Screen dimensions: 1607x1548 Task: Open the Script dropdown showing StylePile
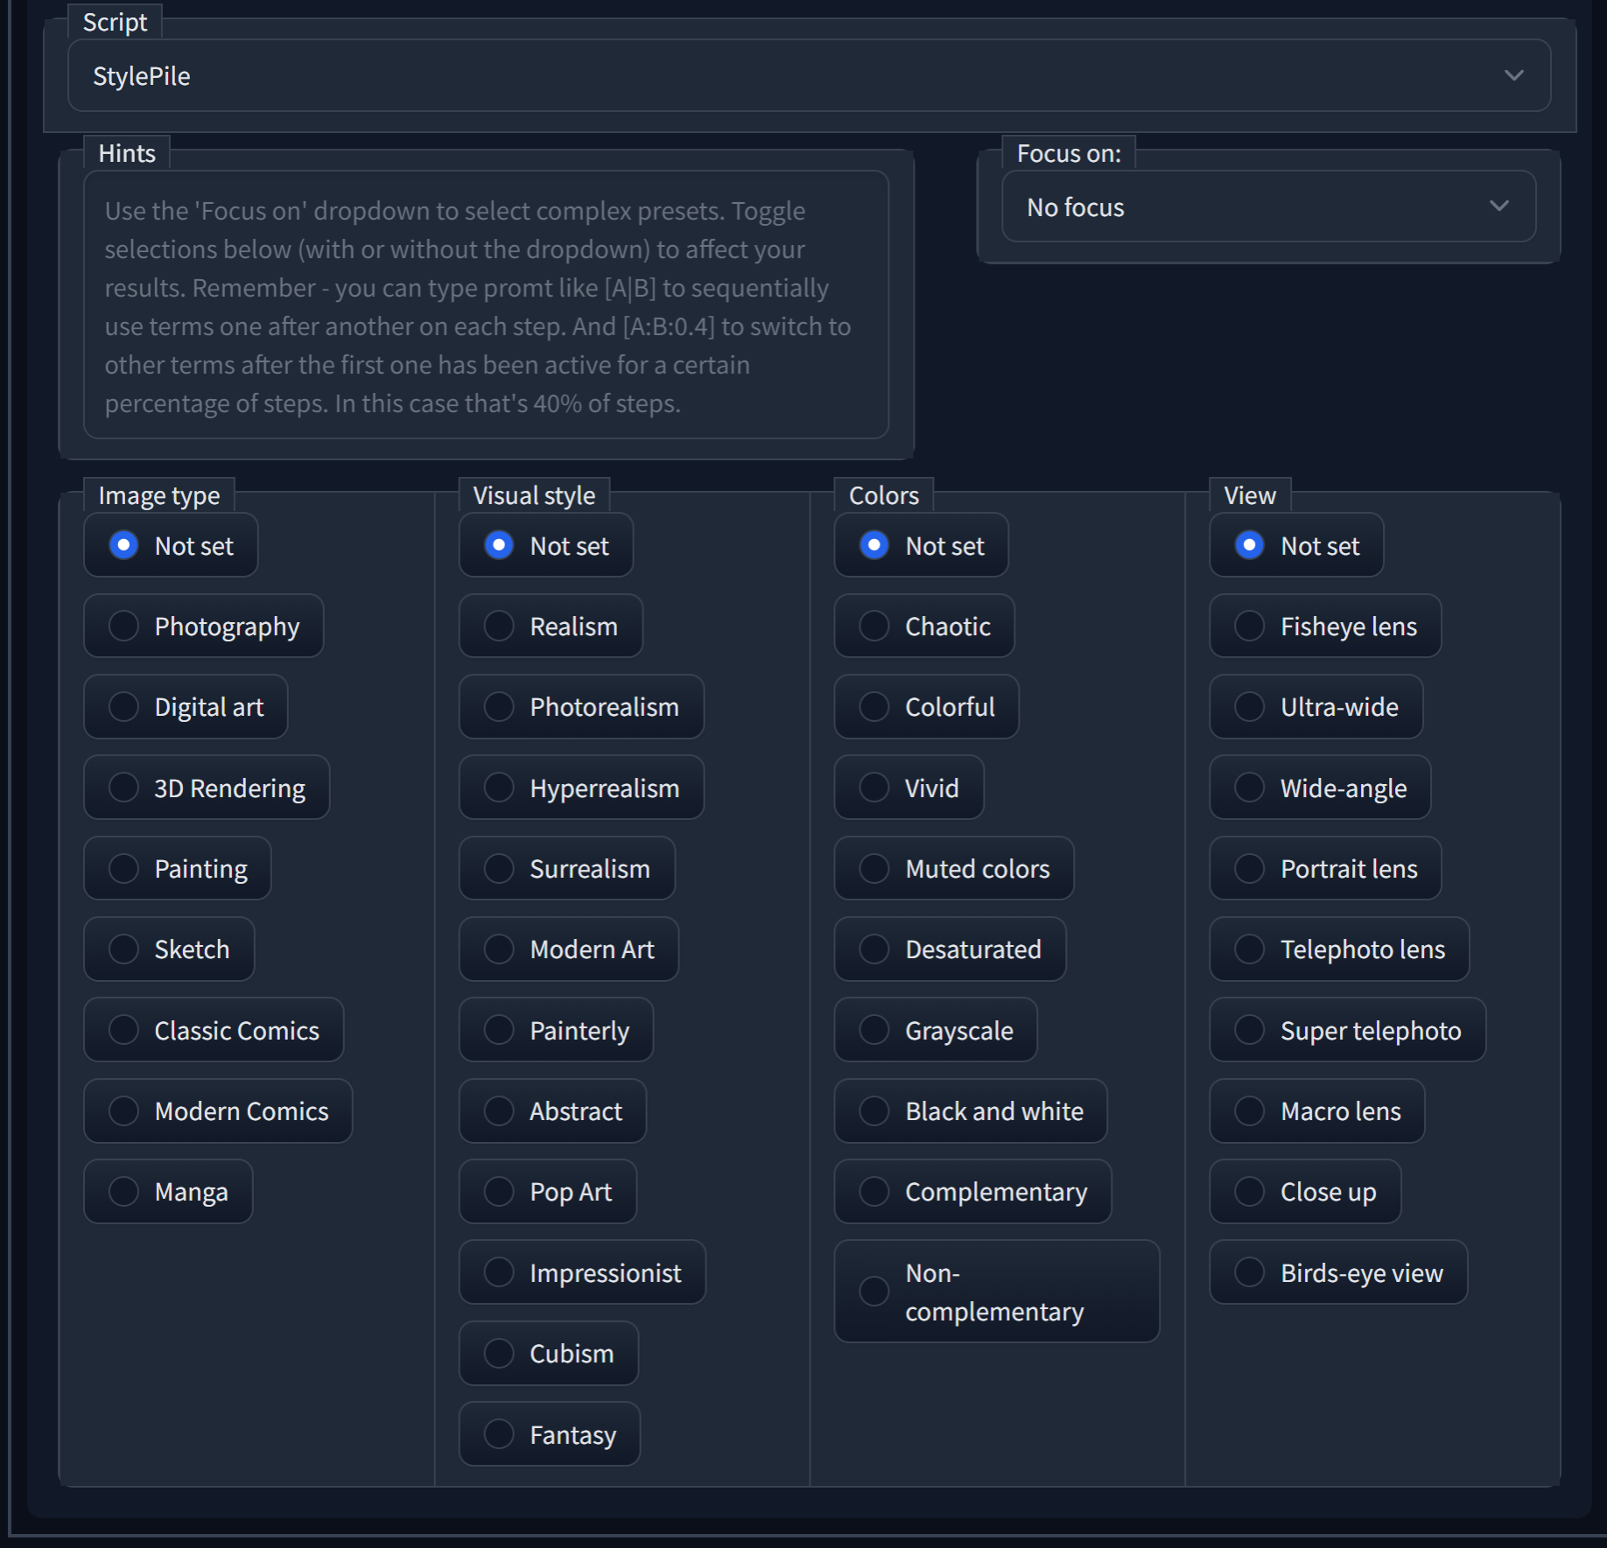click(x=809, y=75)
